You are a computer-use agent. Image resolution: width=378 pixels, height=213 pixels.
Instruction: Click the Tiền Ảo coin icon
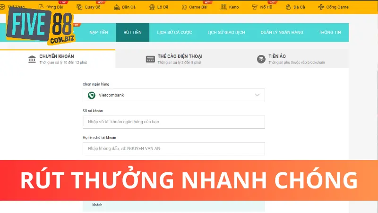(x=261, y=59)
